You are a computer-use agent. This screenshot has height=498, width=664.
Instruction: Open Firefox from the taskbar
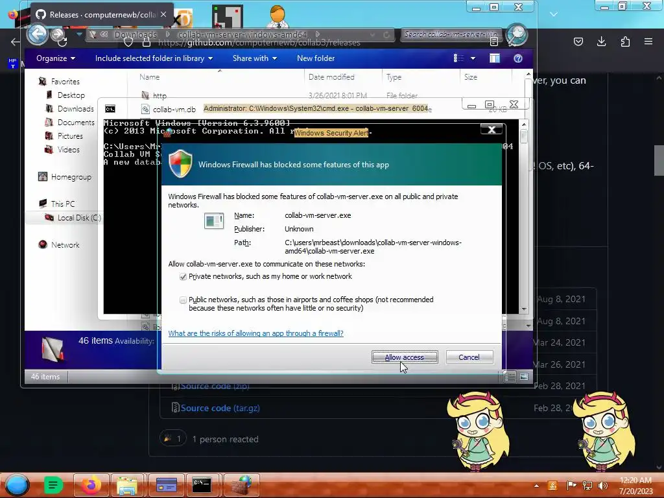pyautogui.click(x=91, y=485)
